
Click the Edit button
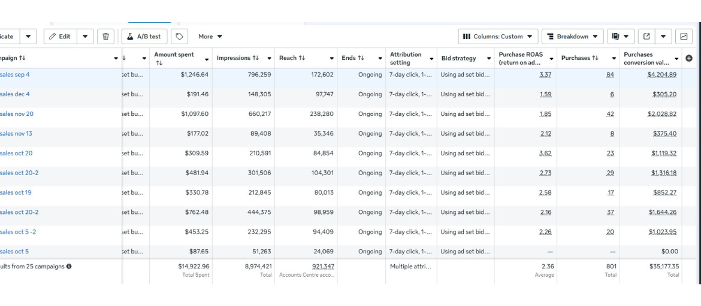click(60, 36)
